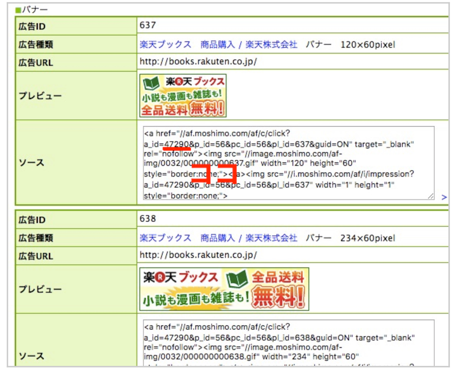Click the 234x60 Rakuten Books banner preview

point(224,289)
